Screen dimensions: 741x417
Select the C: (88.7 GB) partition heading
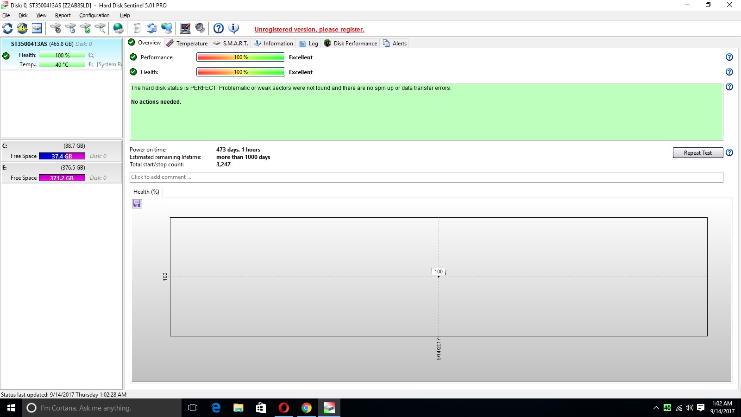[61, 145]
